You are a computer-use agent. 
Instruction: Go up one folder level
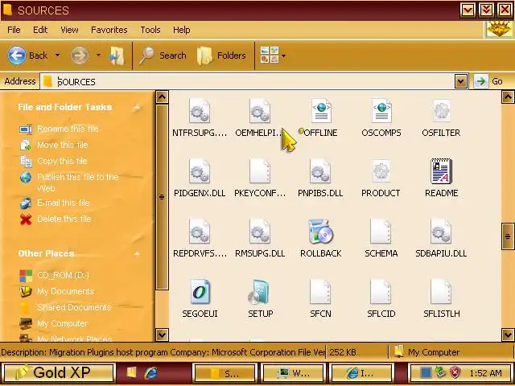tap(117, 55)
